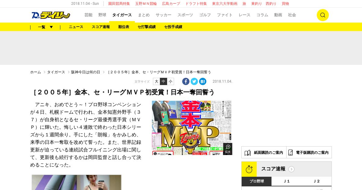Go to スコア速報 in yellow submenu
Screen dimensions: 362x190
[101, 27]
